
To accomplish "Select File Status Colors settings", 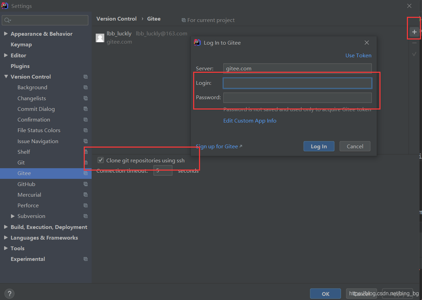I will (x=39, y=130).
